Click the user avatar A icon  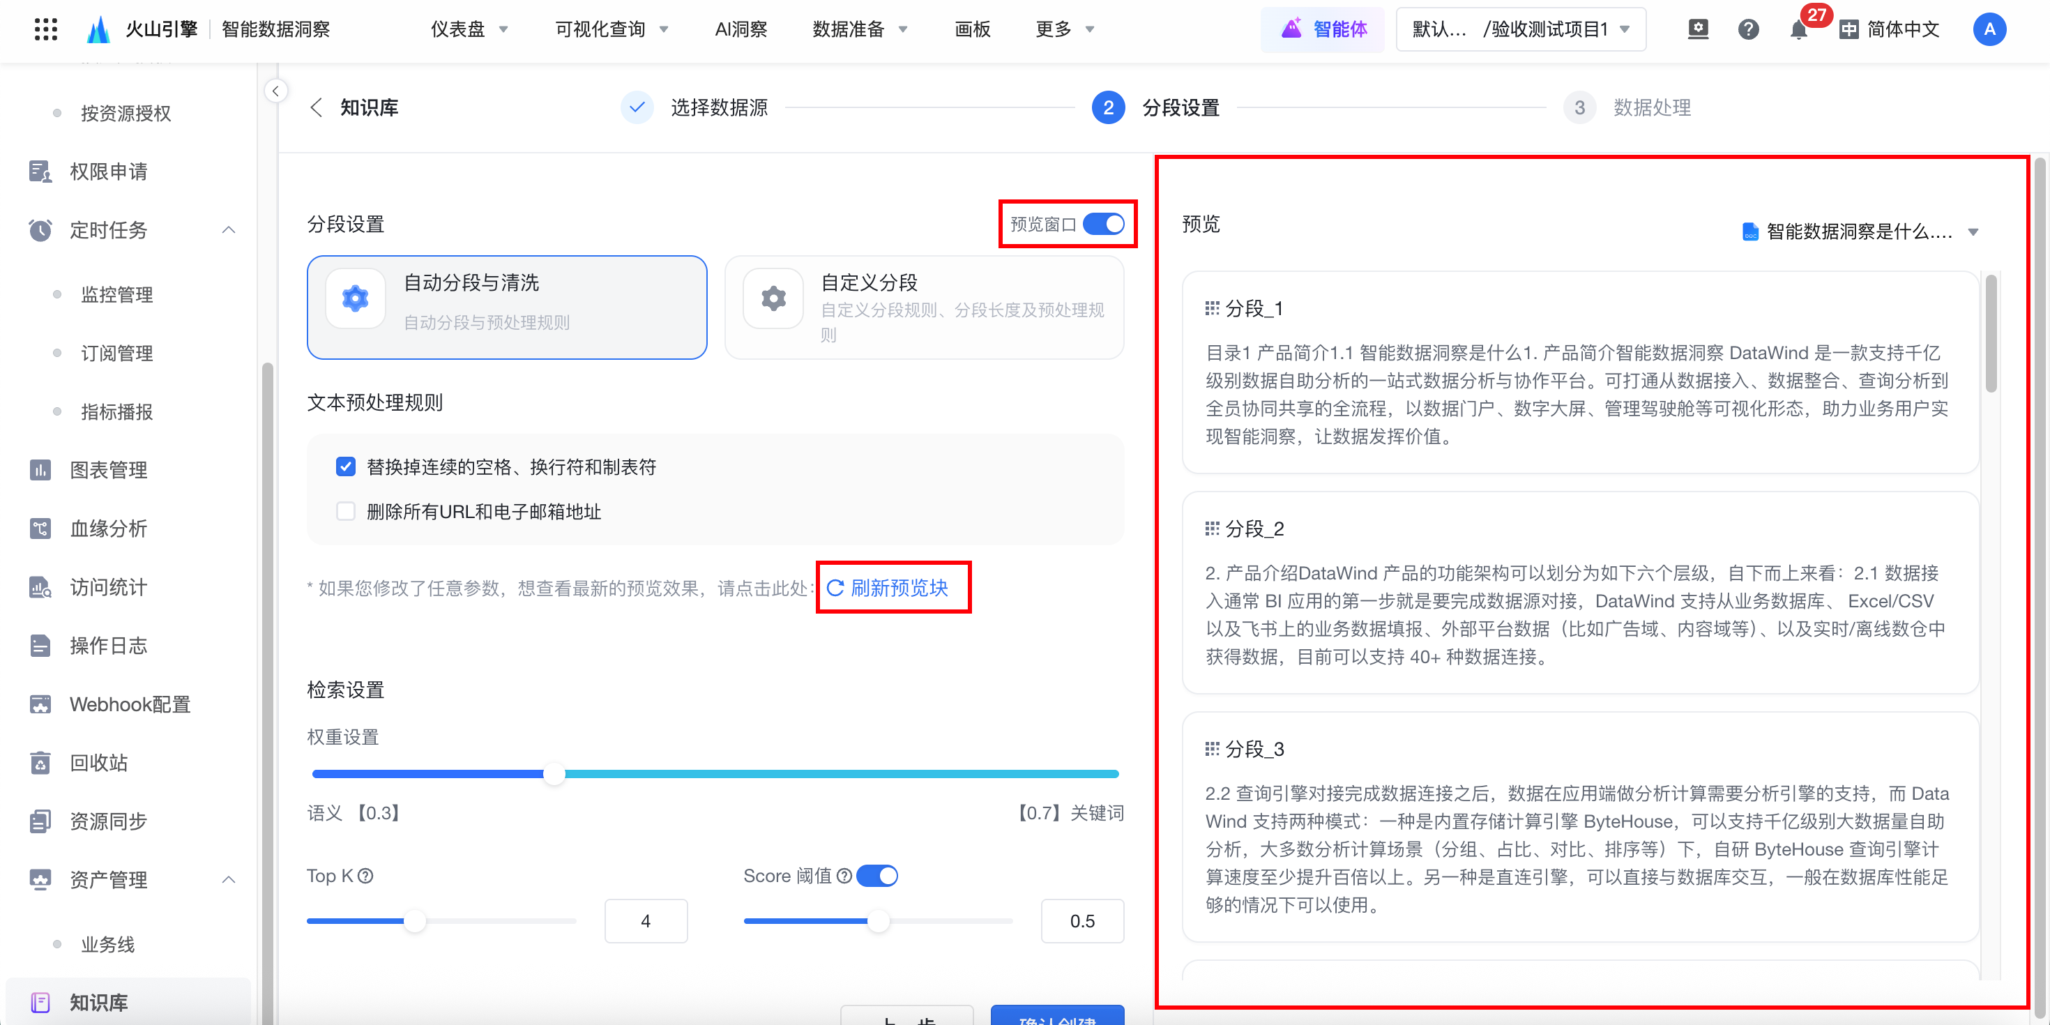(1989, 29)
